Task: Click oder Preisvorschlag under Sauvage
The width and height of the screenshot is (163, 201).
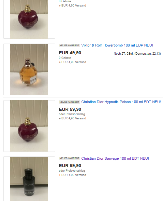Action: 72,171
